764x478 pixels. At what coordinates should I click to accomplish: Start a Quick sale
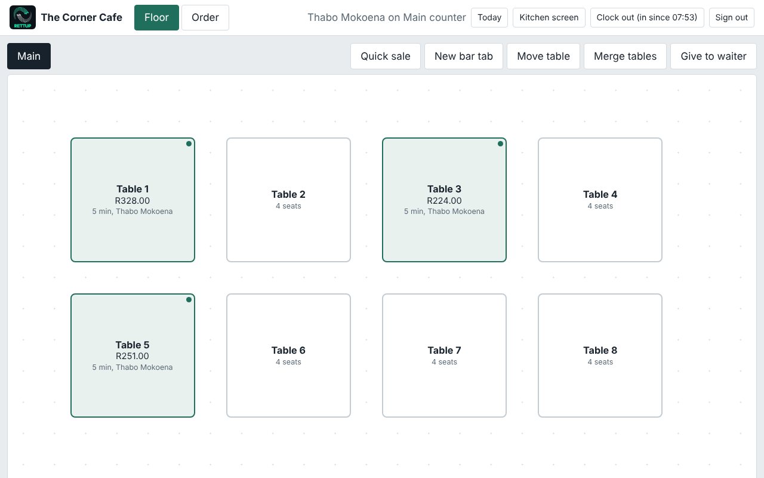click(386, 56)
